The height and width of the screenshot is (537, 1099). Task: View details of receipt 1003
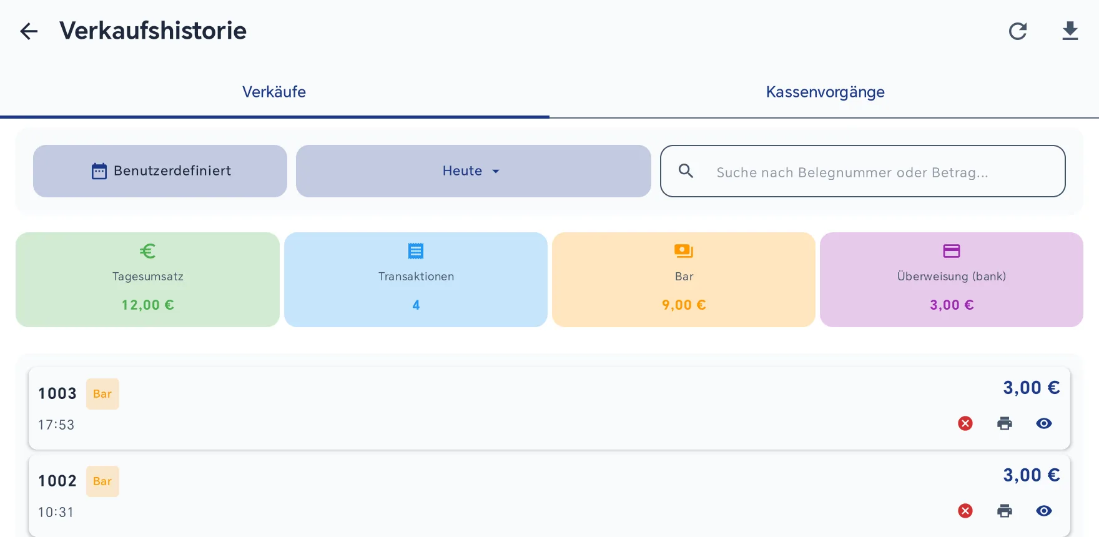[1044, 423]
